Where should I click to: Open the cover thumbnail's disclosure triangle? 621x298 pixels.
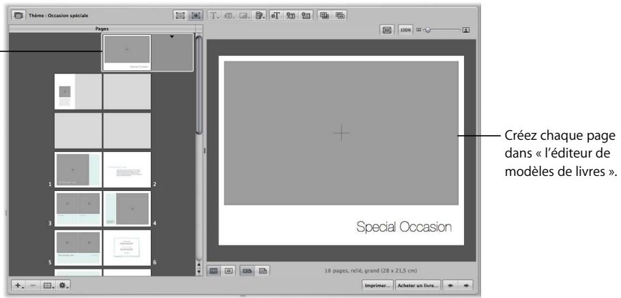172,36
